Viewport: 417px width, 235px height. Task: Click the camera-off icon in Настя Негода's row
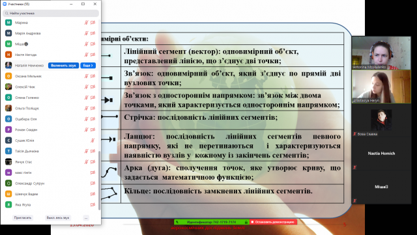click(x=93, y=55)
